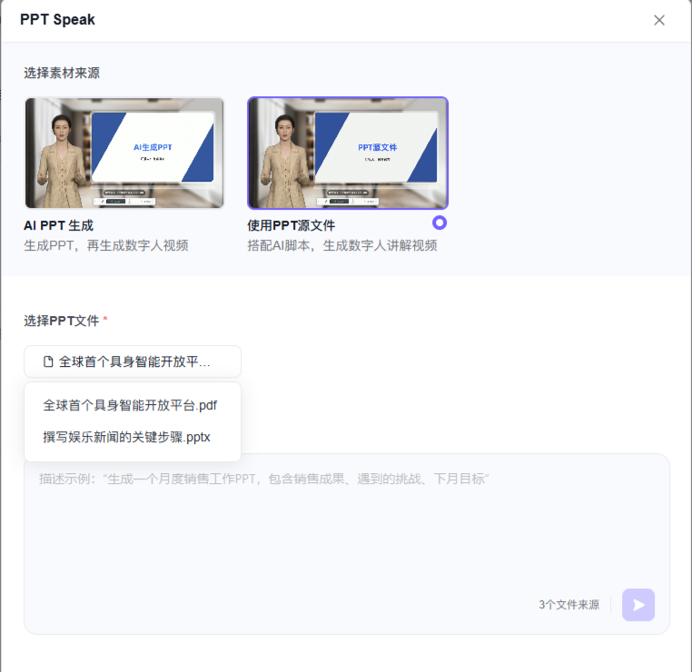This screenshot has height=672, width=692.
Task: Click the file icon in the dropdown field
Action: (48, 361)
